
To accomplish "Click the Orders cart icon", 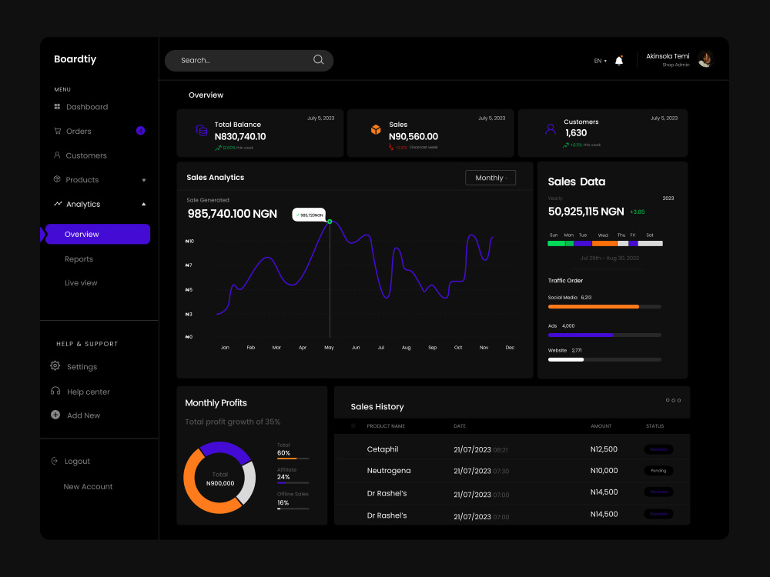I will pos(57,131).
